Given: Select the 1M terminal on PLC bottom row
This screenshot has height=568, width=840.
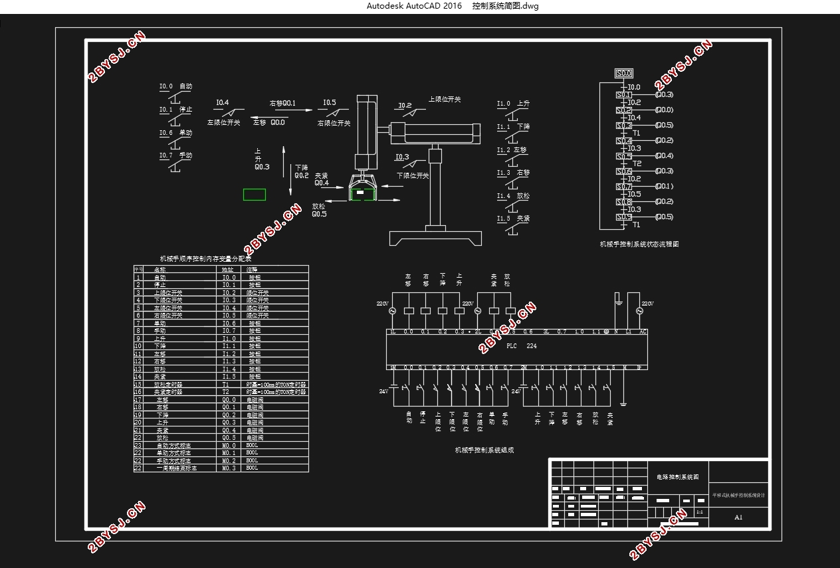Looking at the screenshot, I should click(x=392, y=367).
